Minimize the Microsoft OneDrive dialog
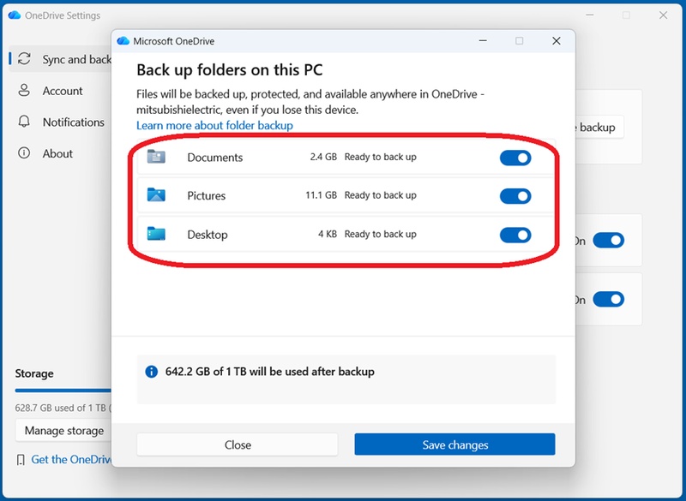The image size is (686, 501). click(483, 40)
